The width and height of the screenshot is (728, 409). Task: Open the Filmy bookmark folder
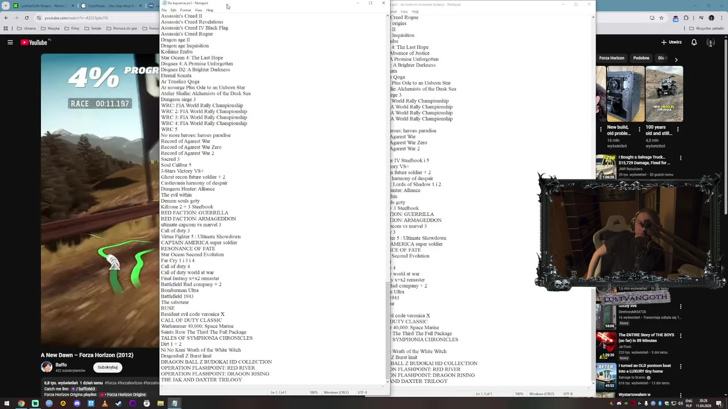(x=71, y=28)
